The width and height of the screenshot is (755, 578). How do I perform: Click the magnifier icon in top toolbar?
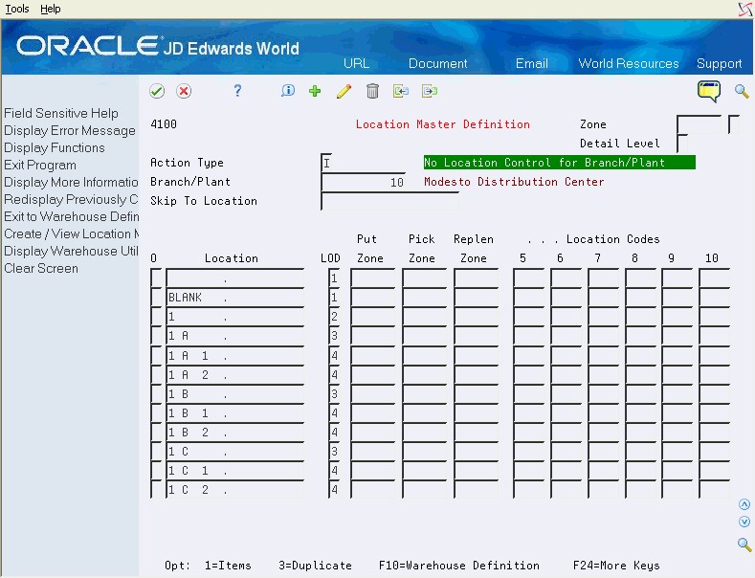click(742, 91)
